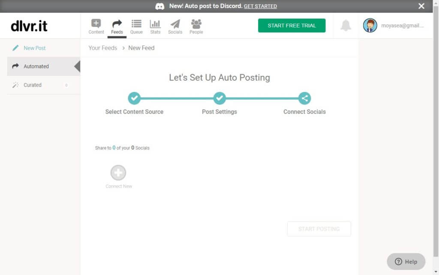The height and width of the screenshot is (275, 439).
Task: Follow the GET STARTED link
Action: 260,6
